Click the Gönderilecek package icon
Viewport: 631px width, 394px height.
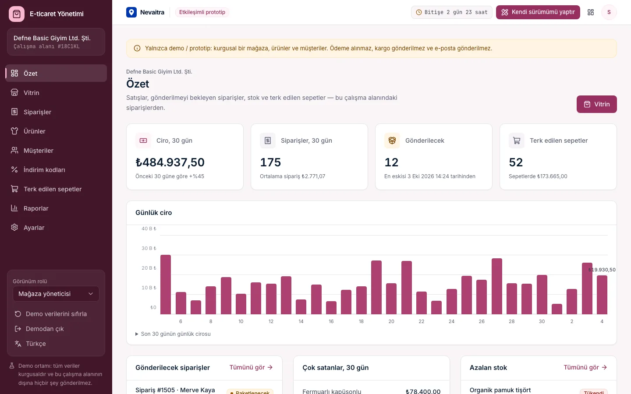coord(392,141)
